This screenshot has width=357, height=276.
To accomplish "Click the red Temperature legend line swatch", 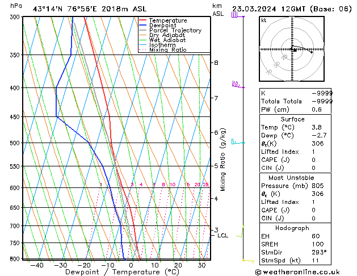I will point(142,20).
